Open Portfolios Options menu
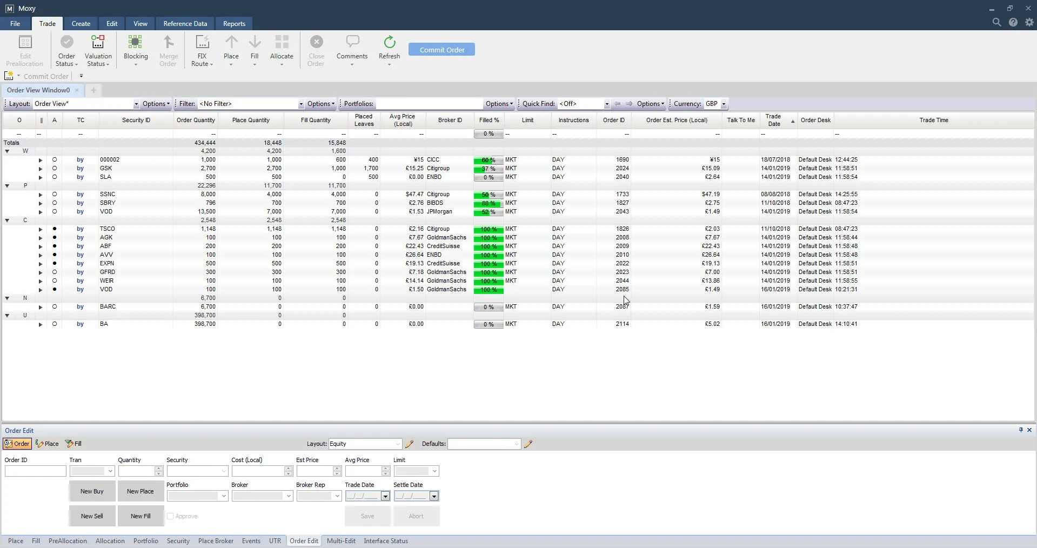Image resolution: width=1037 pixels, height=548 pixels. point(499,104)
